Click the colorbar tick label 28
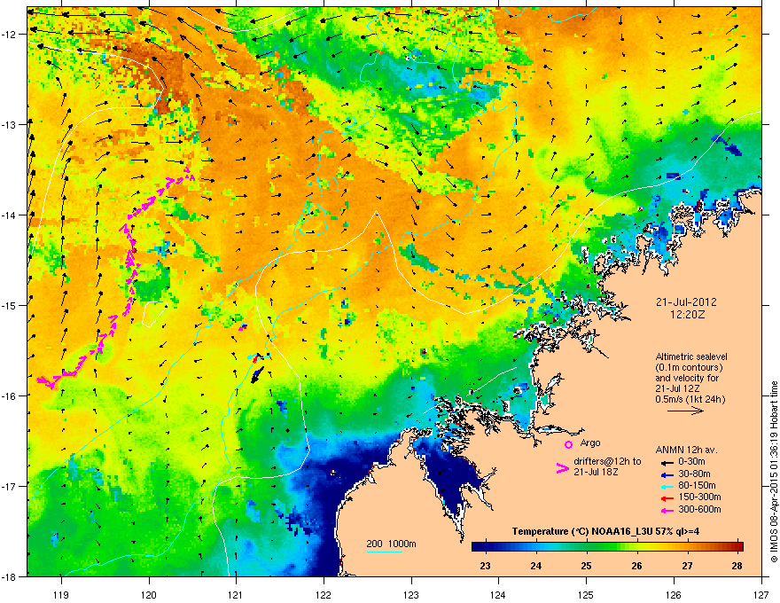 (x=737, y=566)
